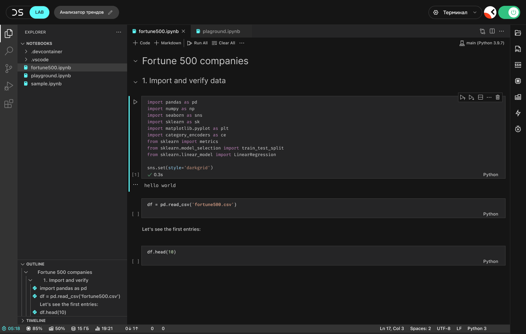Open cell toolbar more actions

pos(489,97)
